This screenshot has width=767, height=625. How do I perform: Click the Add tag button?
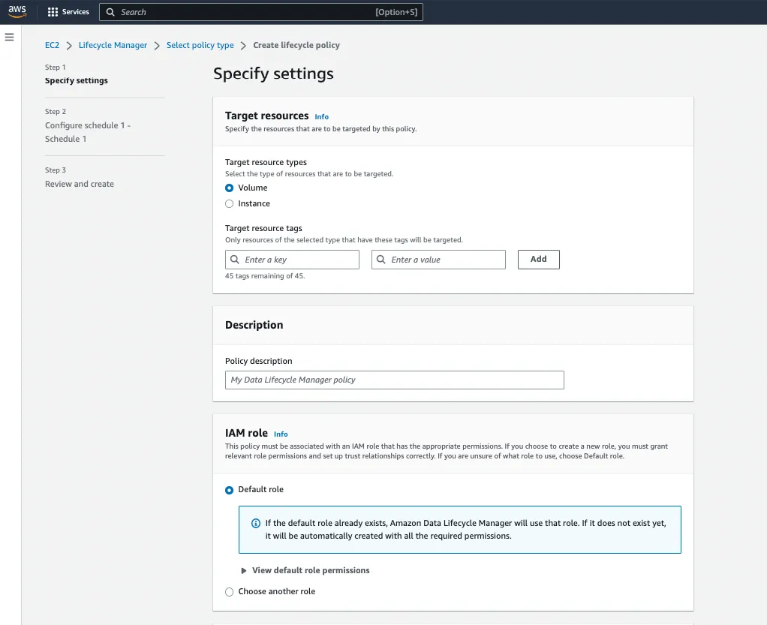click(539, 259)
